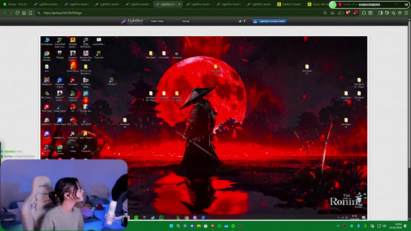Go back with the browser back arrow
The width and height of the screenshot is (411, 231).
[4, 13]
